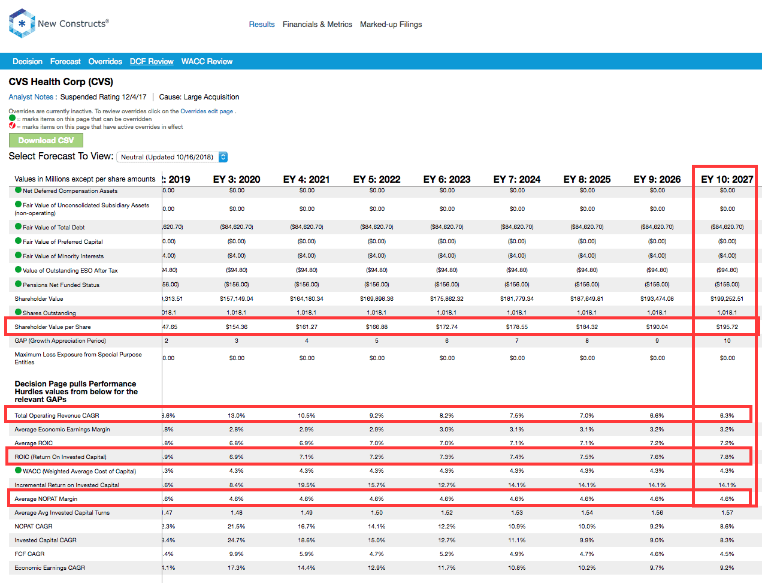The height and width of the screenshot is (583, 762).
Task: Open Overrides in the blue nav bar
Action: [x=105, y=61]
